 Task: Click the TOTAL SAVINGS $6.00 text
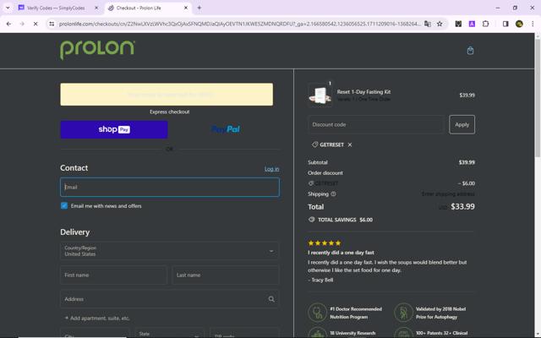pos(345,220)
